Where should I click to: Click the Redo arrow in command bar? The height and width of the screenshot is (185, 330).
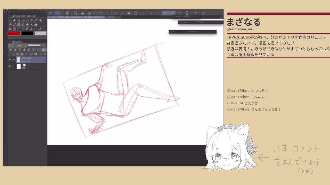click(107, 13)
